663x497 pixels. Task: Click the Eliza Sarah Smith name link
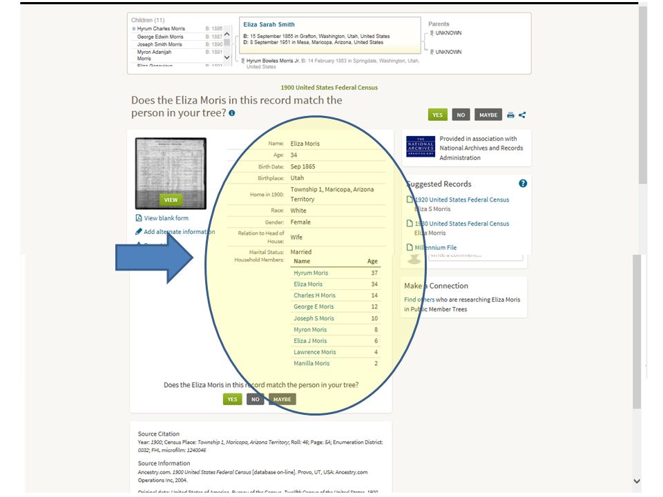269,25
